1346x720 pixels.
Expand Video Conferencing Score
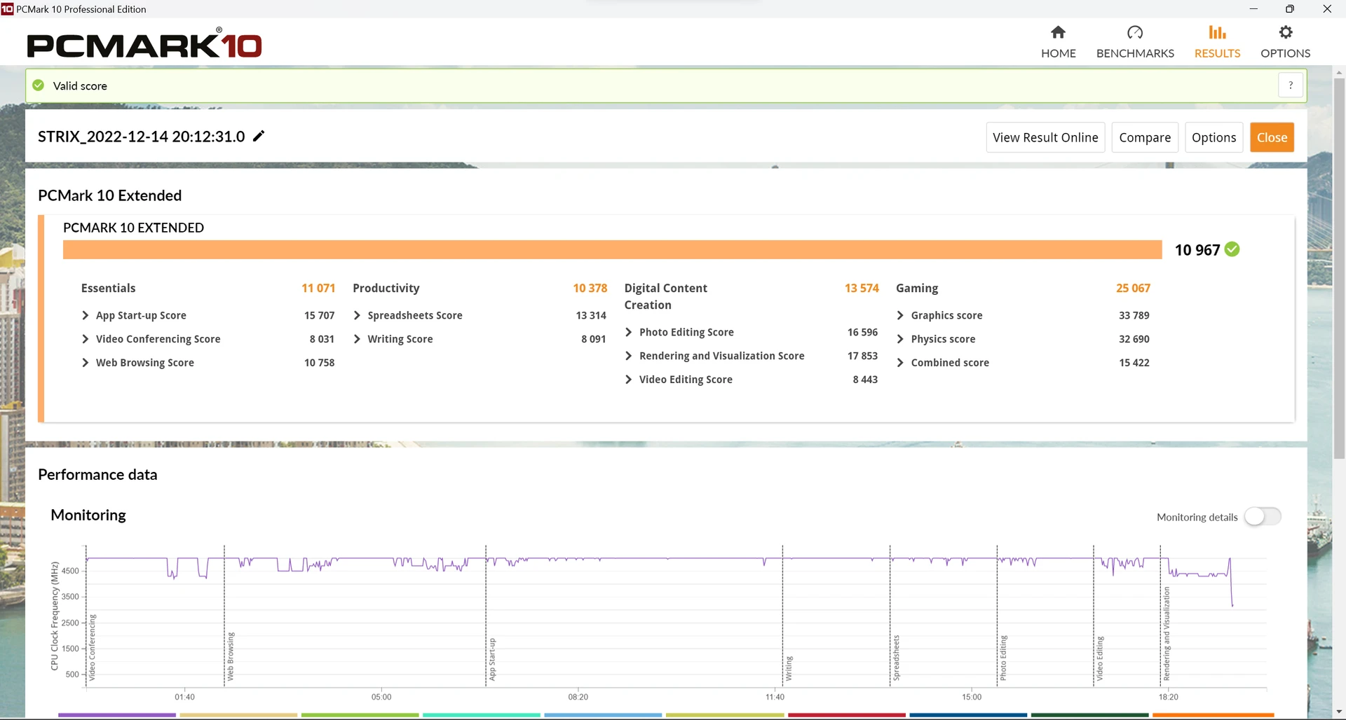pyautogui.click(x=86, y=339)
